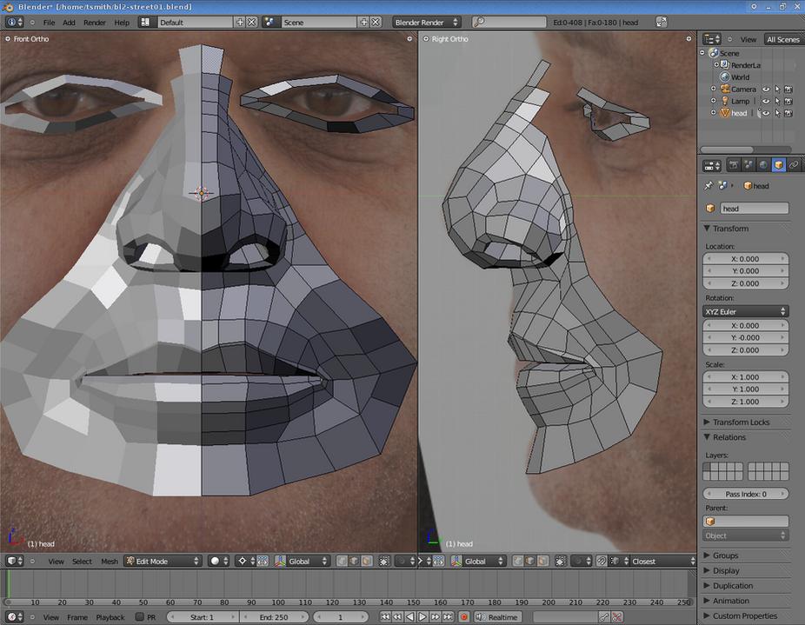Select face select mode in front view

pyautogui.click(x=367, y=561)
